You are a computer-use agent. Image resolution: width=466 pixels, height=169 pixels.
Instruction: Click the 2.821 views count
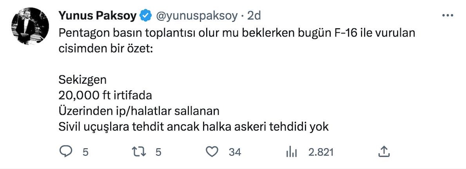coord(321,152)
